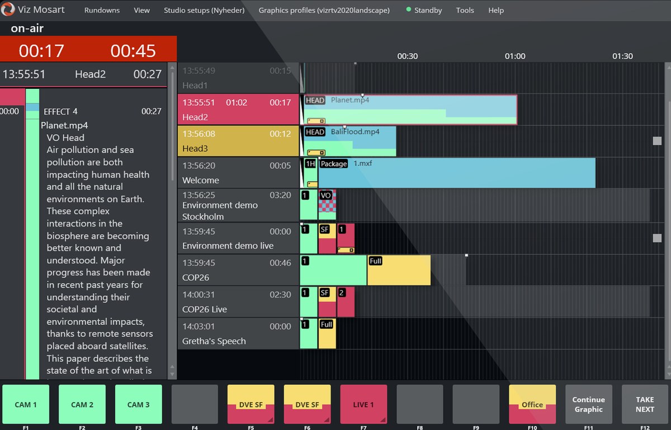Select the Head1 story row

(238, 78)
